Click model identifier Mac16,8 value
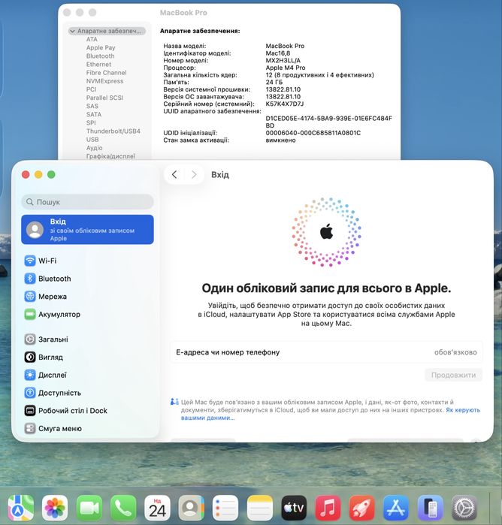This screenshot has height=525, width=502. [x=278, y=53]
